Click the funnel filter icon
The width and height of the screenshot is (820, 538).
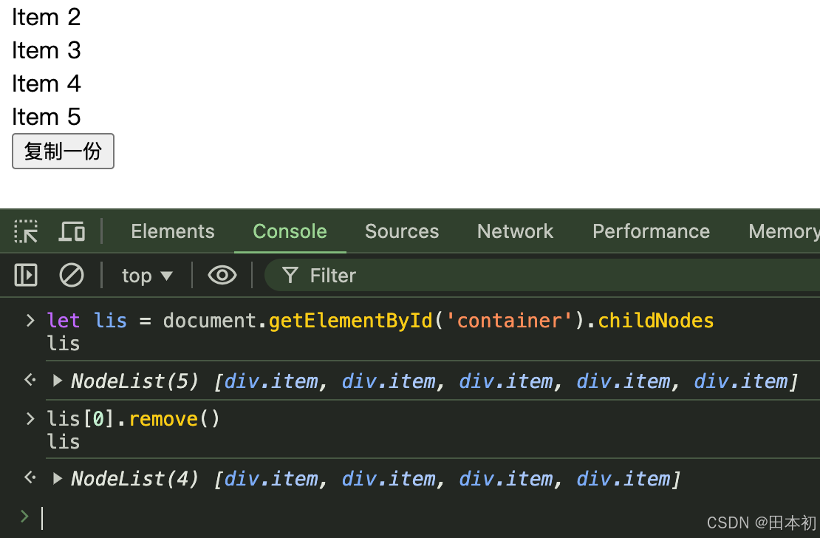tap(290, 275)
